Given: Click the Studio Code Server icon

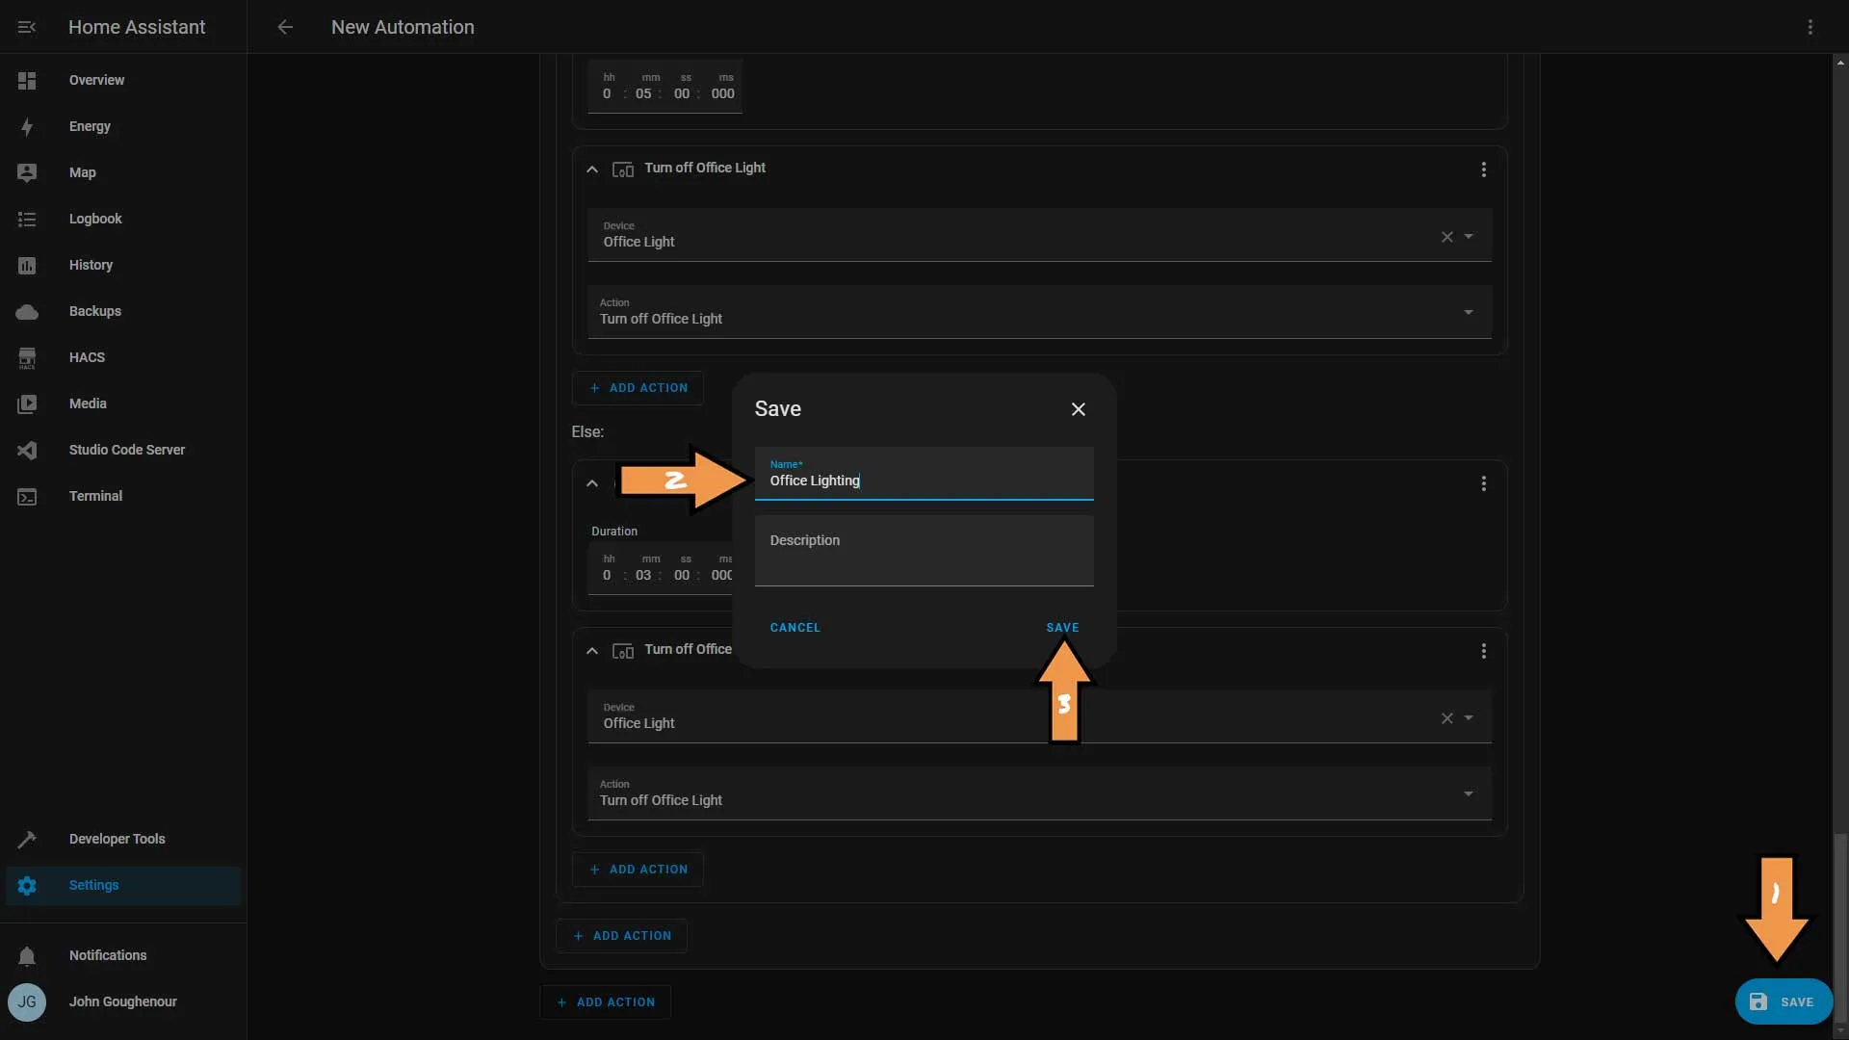Looking at the screenshot, I should point(27,450).
